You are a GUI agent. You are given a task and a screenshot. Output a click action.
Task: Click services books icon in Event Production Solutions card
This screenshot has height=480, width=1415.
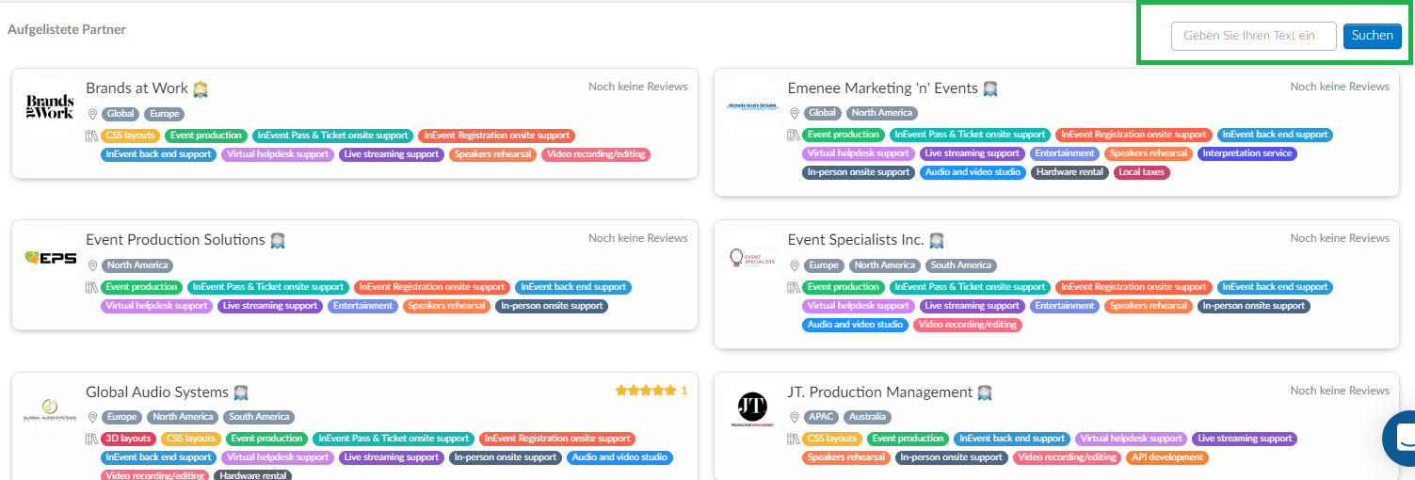(92, 287)
